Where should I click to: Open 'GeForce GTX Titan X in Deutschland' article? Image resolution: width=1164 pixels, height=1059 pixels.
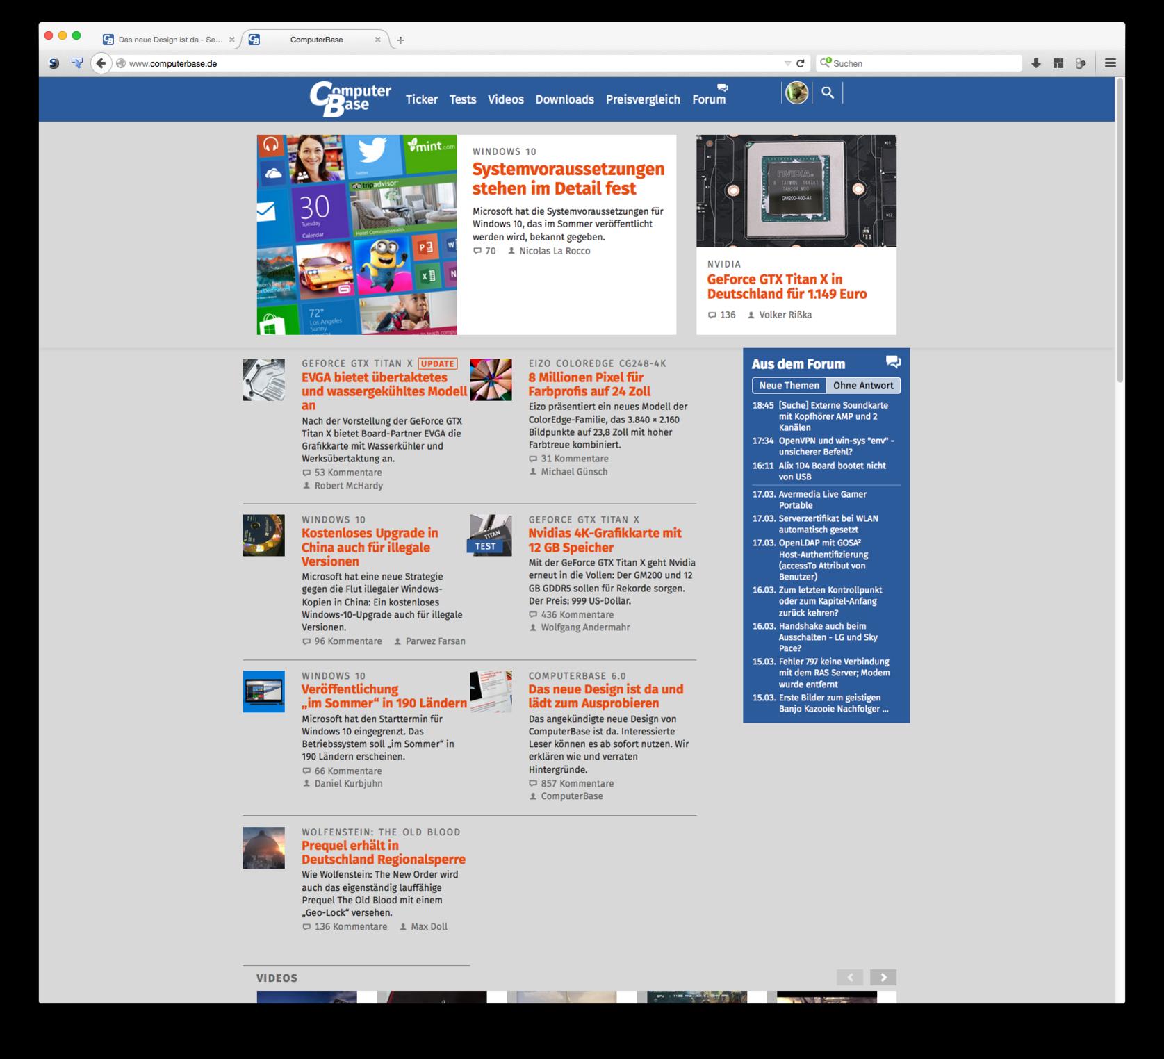click(x=787, y=286)
